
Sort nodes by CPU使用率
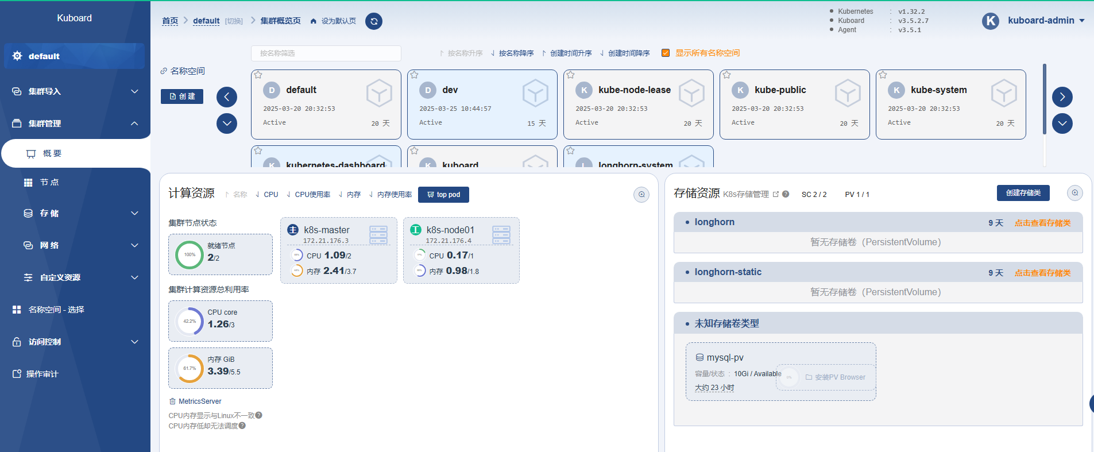coord(308,195)
